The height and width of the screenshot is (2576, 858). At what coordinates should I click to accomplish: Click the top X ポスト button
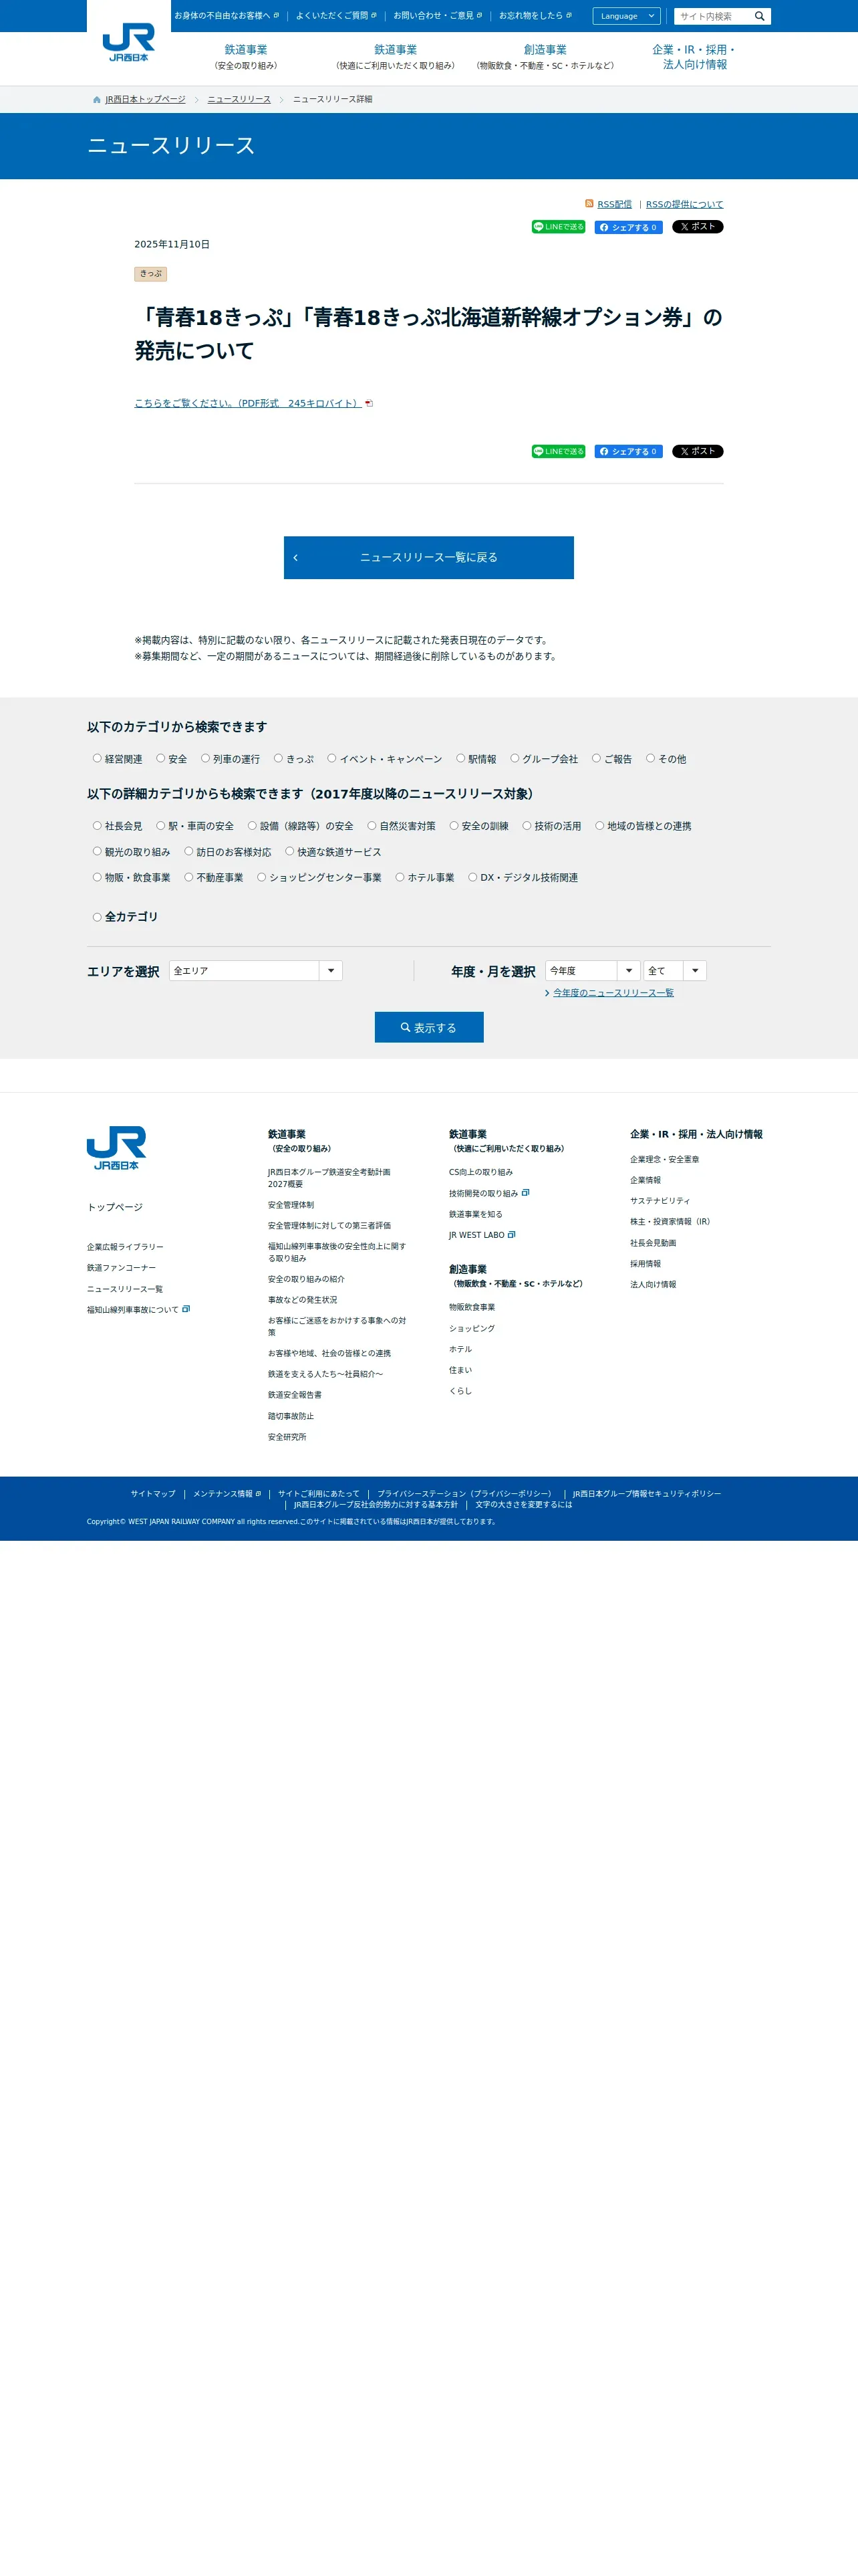pyautogui.click(x=697, y=227)
